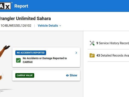Click the yellow folder detailed records icon
Image resolution: width=129 pixels, height=97 pixels.
pos(92,55)
